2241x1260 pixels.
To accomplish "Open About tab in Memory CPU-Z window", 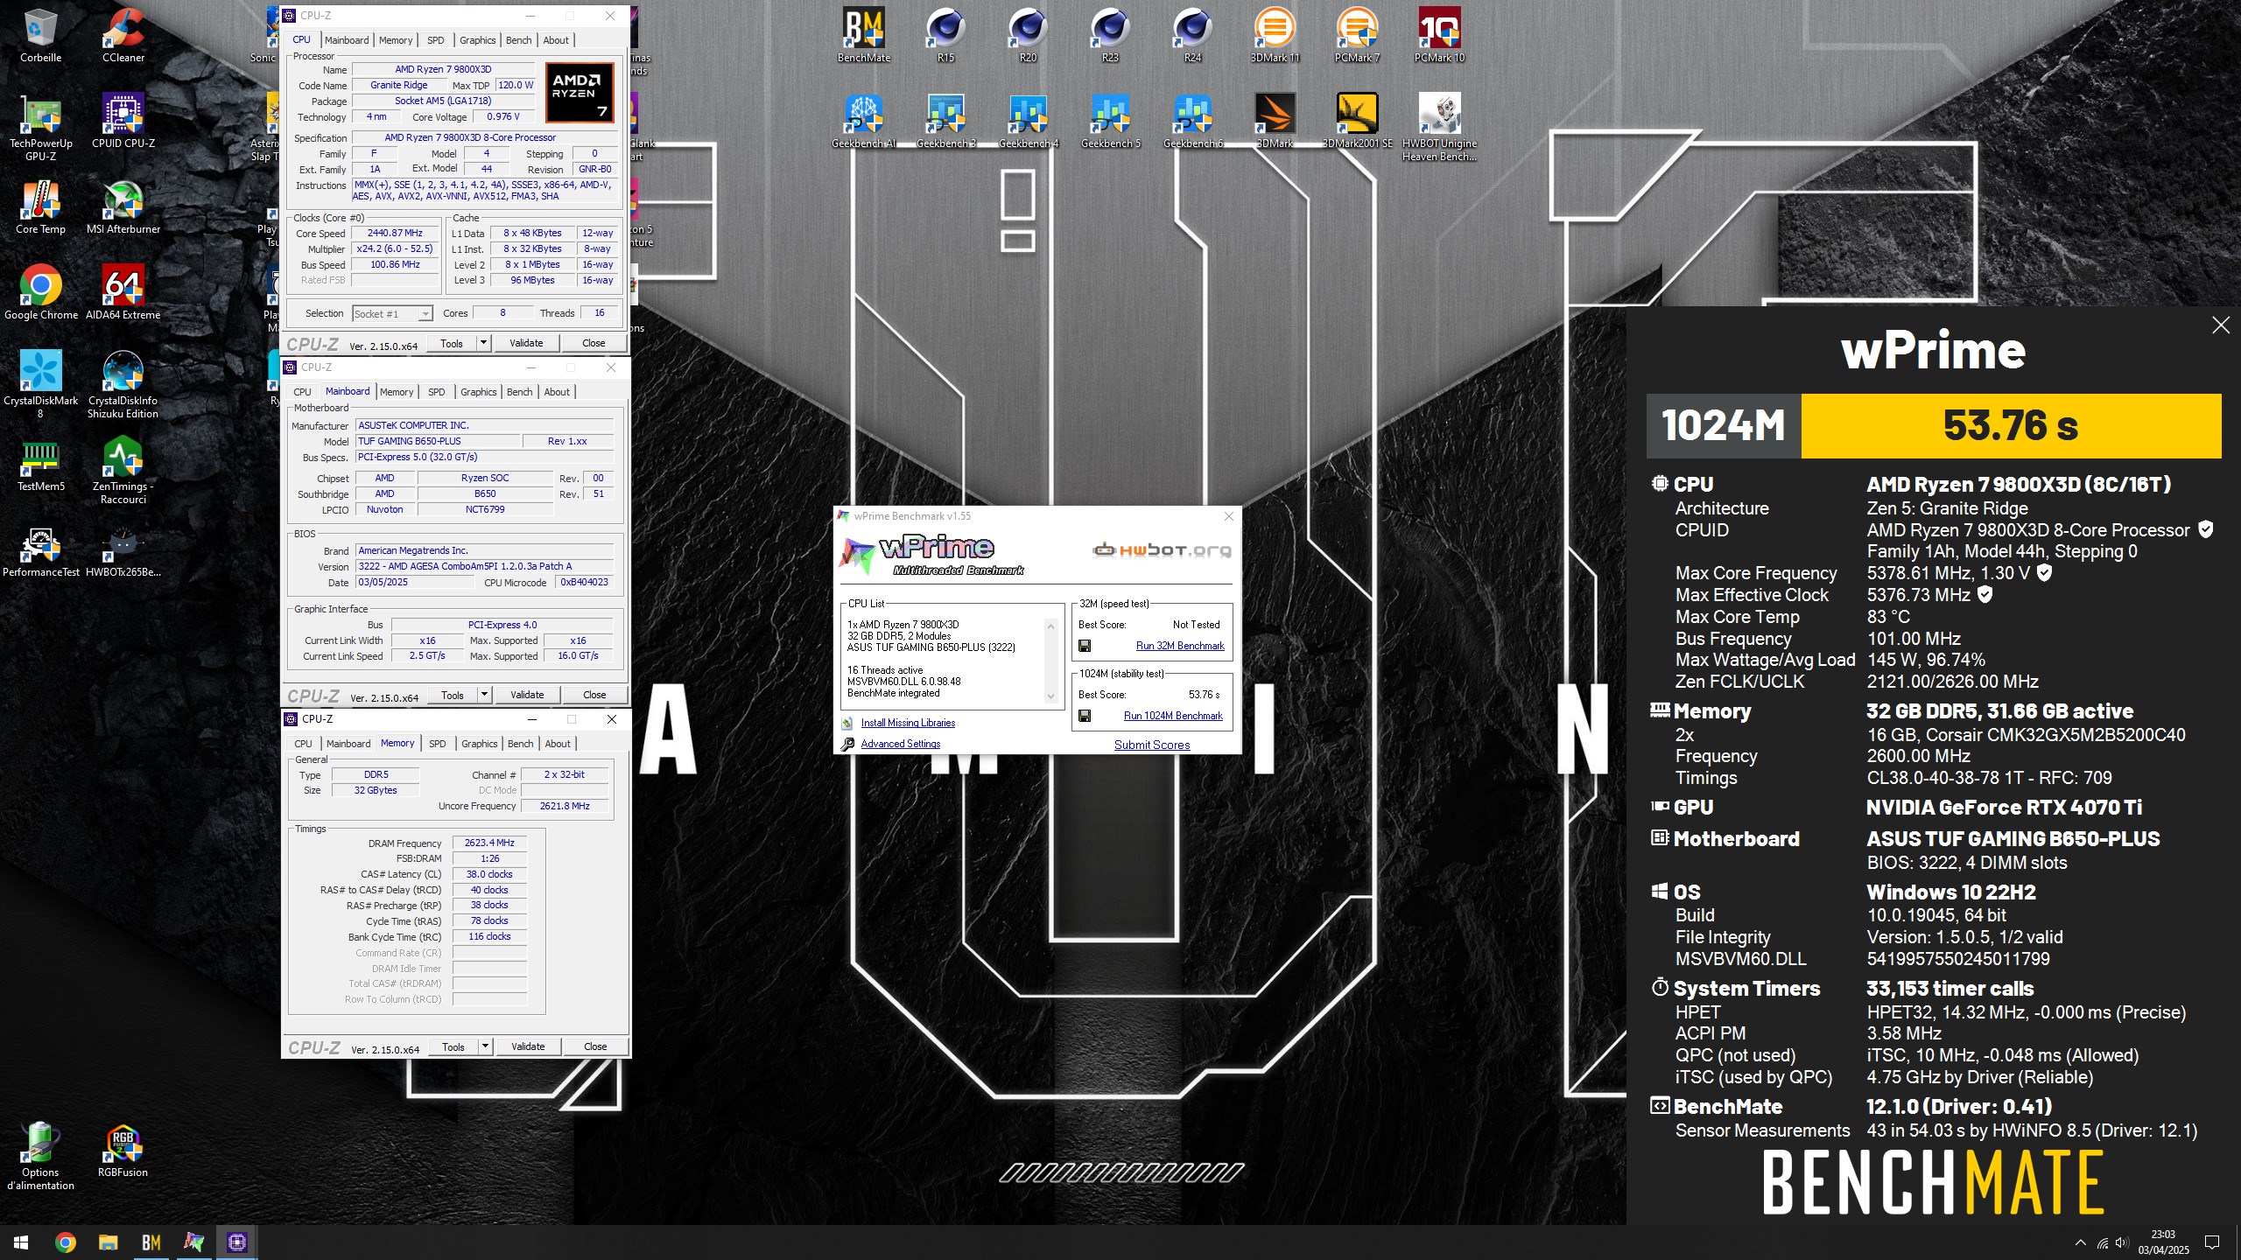I will tap(558, 744).
